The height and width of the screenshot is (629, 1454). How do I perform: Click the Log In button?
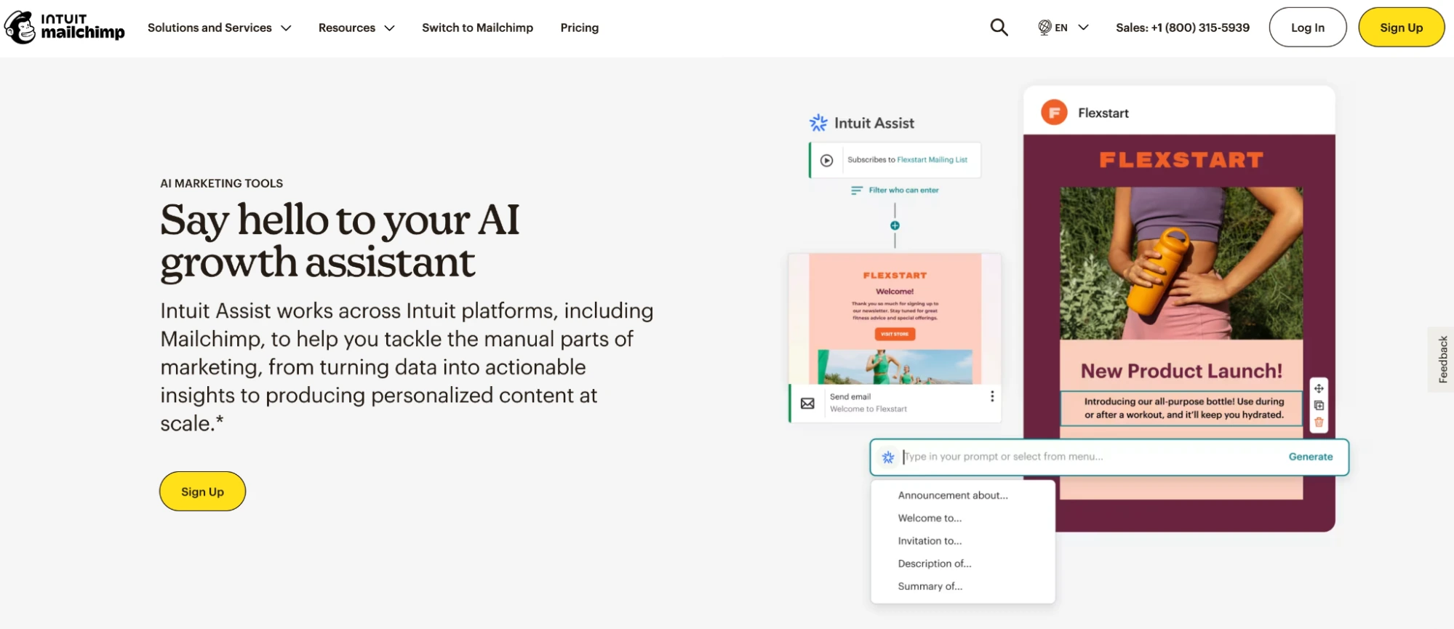pos(1307,28)
